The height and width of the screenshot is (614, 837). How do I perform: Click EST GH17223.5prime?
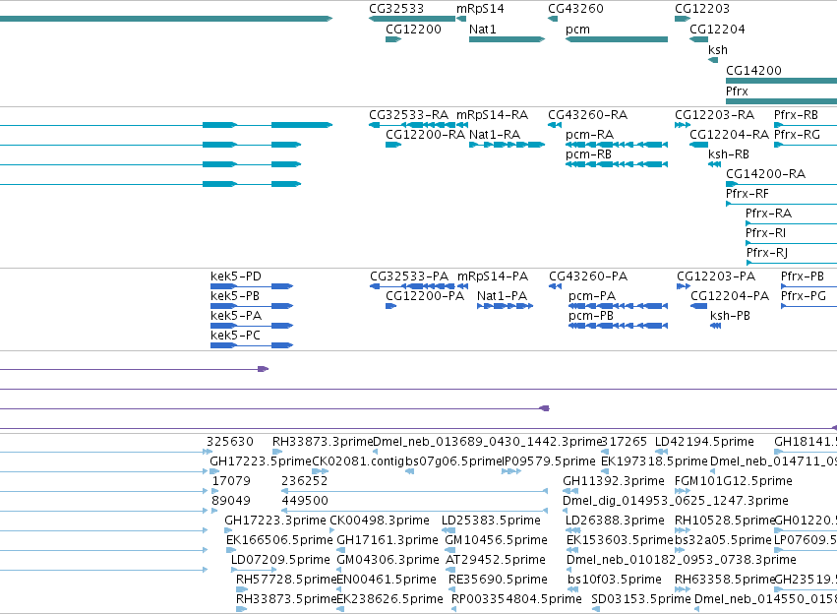260,461
